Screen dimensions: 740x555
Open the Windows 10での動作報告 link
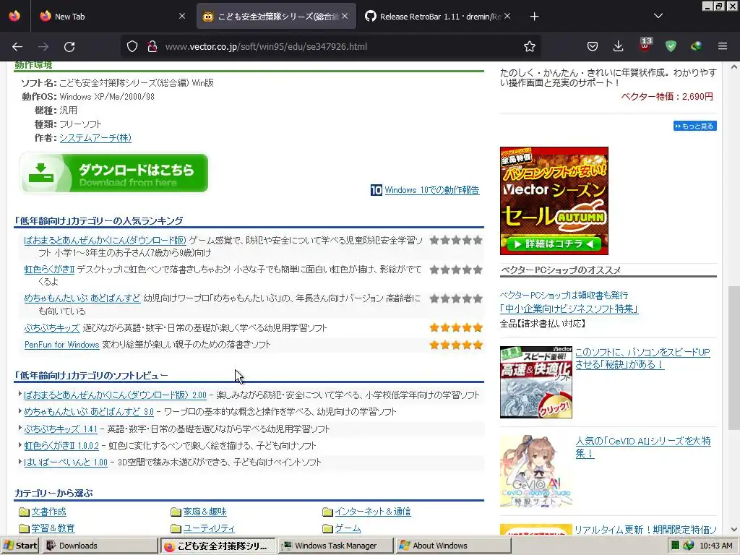[432, 190]
